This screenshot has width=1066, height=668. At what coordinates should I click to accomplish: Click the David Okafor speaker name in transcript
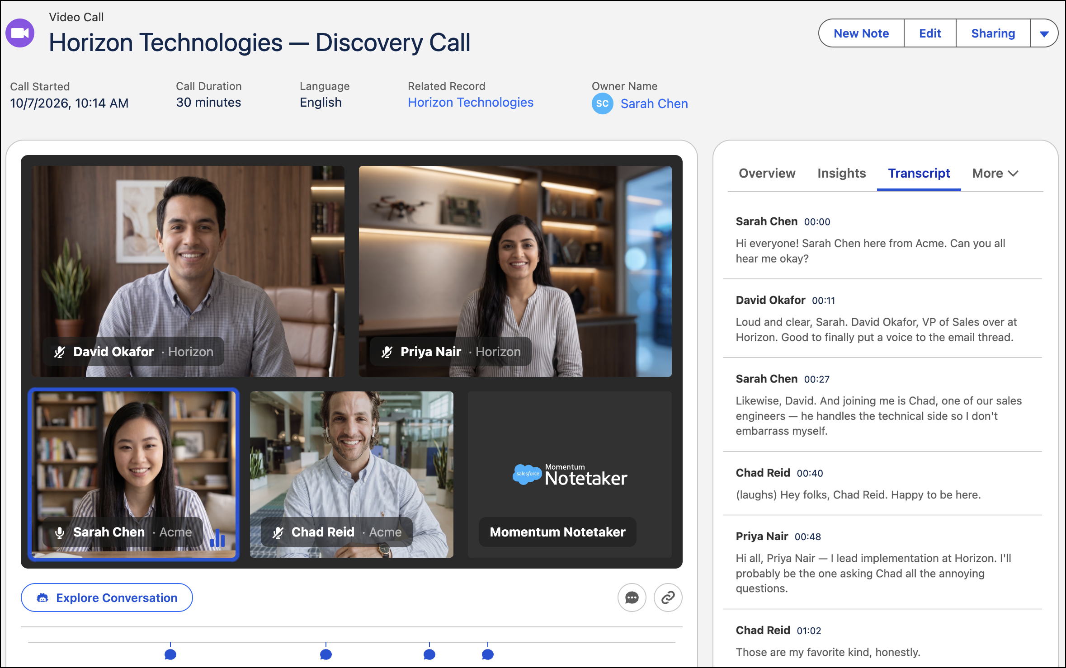pyautogui.click(x=770, y=300)
